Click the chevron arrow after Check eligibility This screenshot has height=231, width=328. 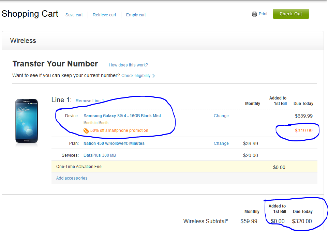(x=153, y=76)
